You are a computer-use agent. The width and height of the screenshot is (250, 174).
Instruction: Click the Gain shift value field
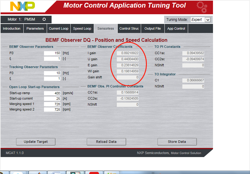point(128,77)
